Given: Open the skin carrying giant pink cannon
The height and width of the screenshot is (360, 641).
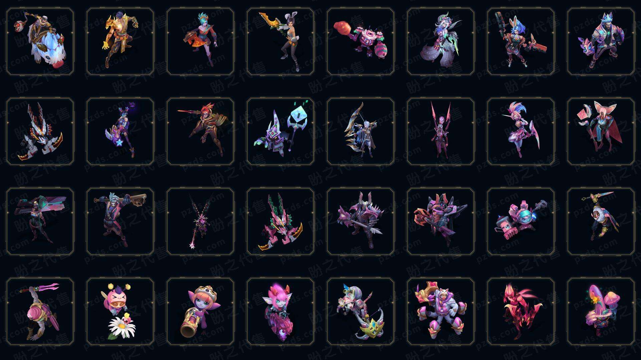Looking at the screenshot, I should point(40,221).
